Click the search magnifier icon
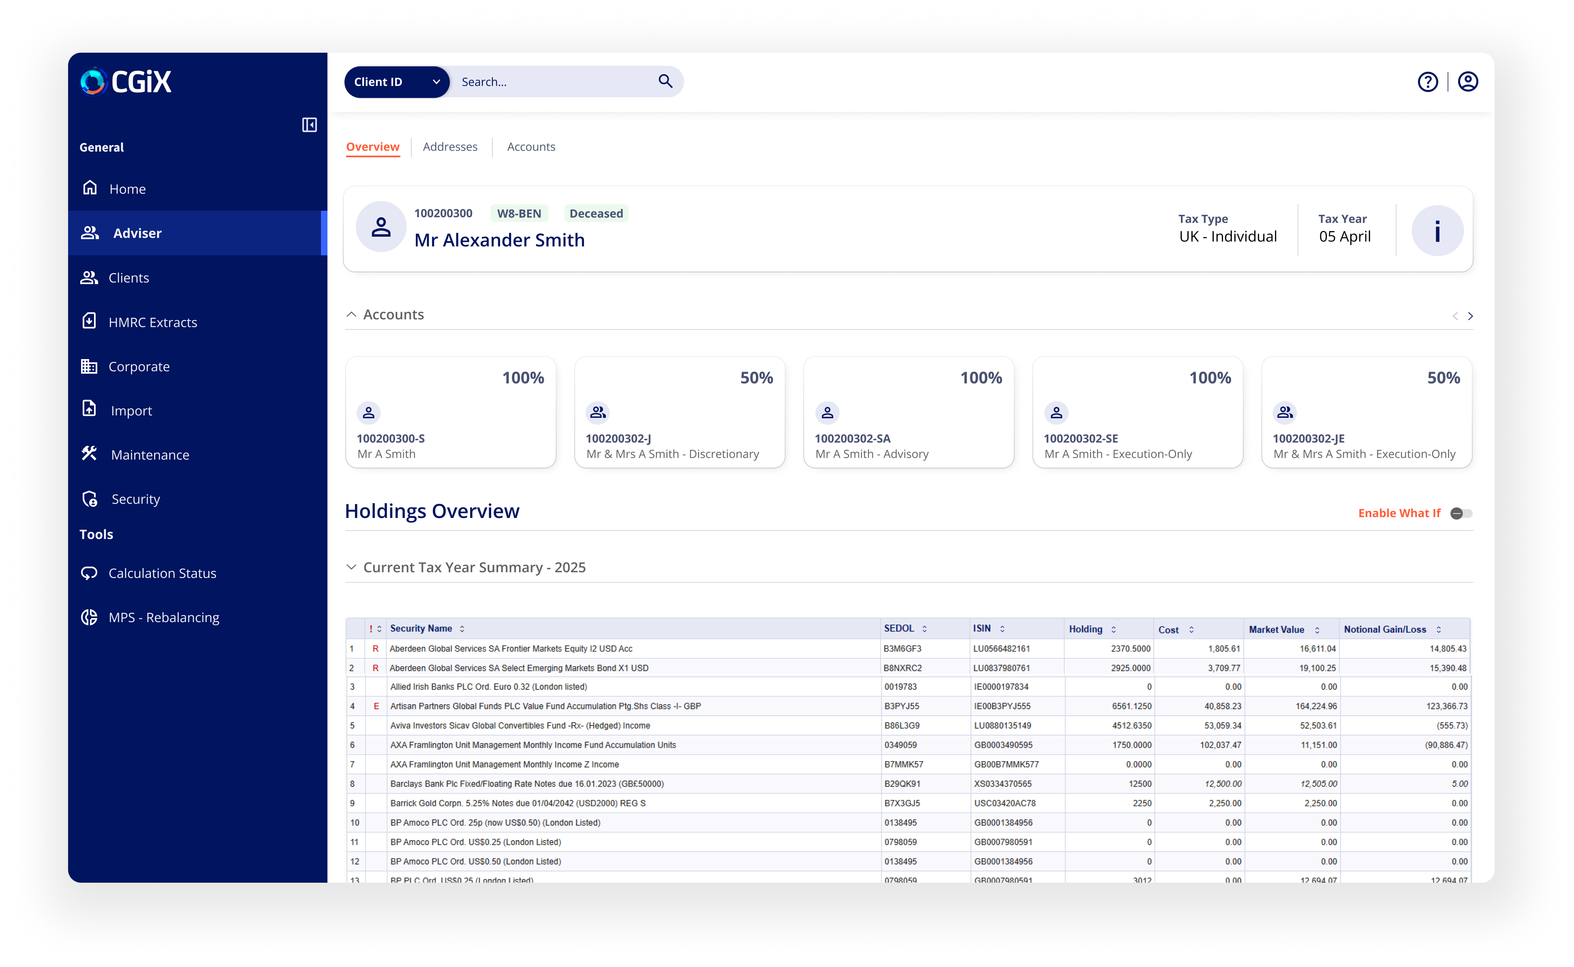 665,81
